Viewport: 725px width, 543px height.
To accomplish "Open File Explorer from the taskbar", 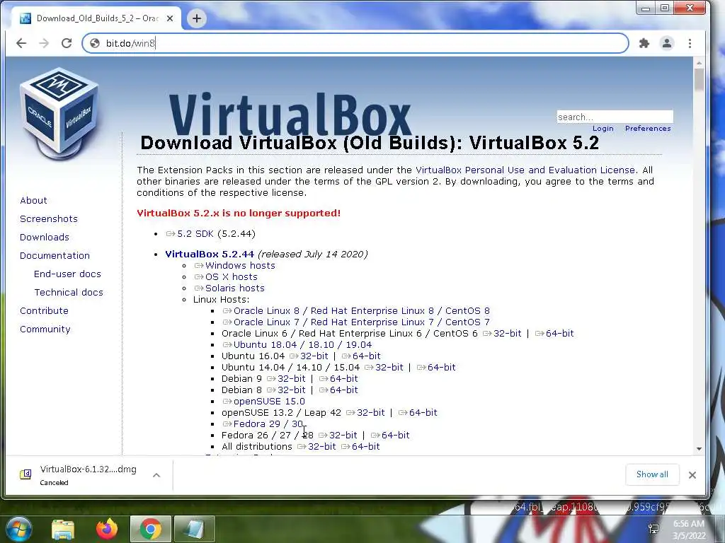I will coord(62,529).
